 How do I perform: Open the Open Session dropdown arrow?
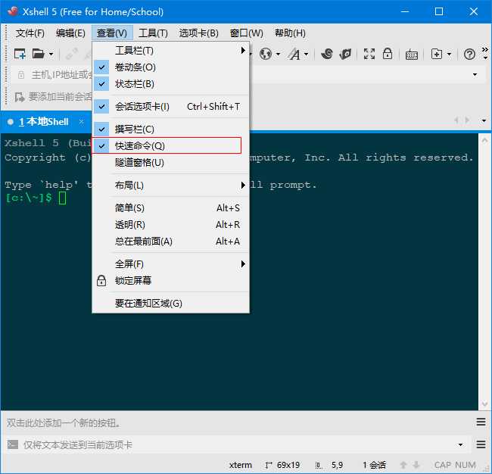51,55
